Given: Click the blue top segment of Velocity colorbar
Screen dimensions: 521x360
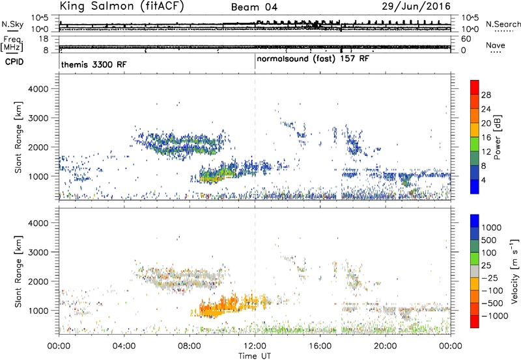Looking at the screenshot, I should (475, 221).
